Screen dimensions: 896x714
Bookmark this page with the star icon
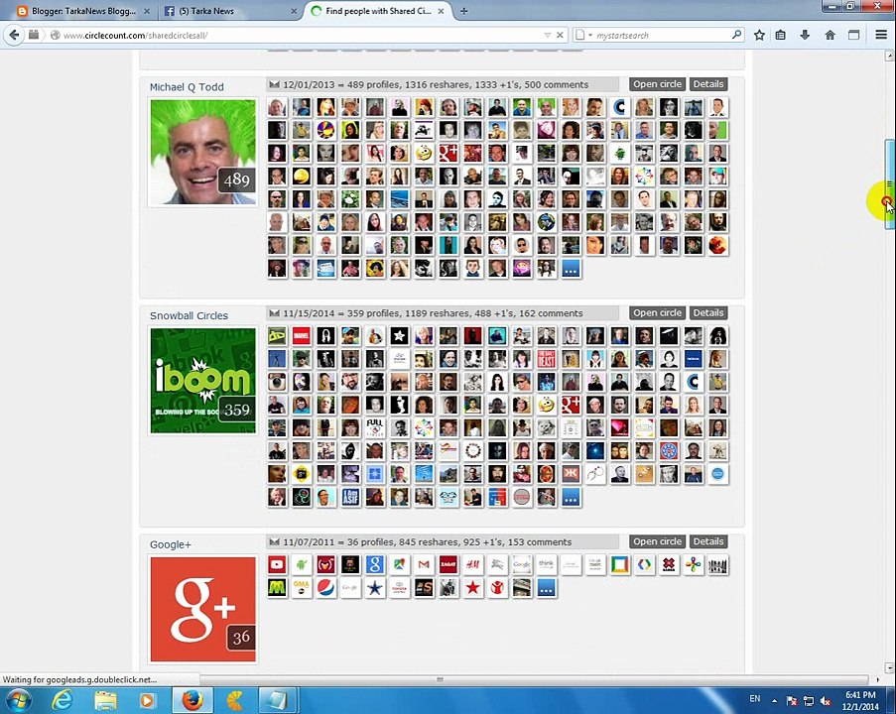759,35
